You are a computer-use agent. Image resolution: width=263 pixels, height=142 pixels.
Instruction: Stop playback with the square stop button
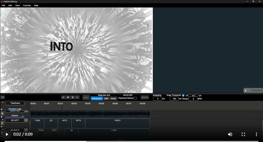[x=68, y=97]
